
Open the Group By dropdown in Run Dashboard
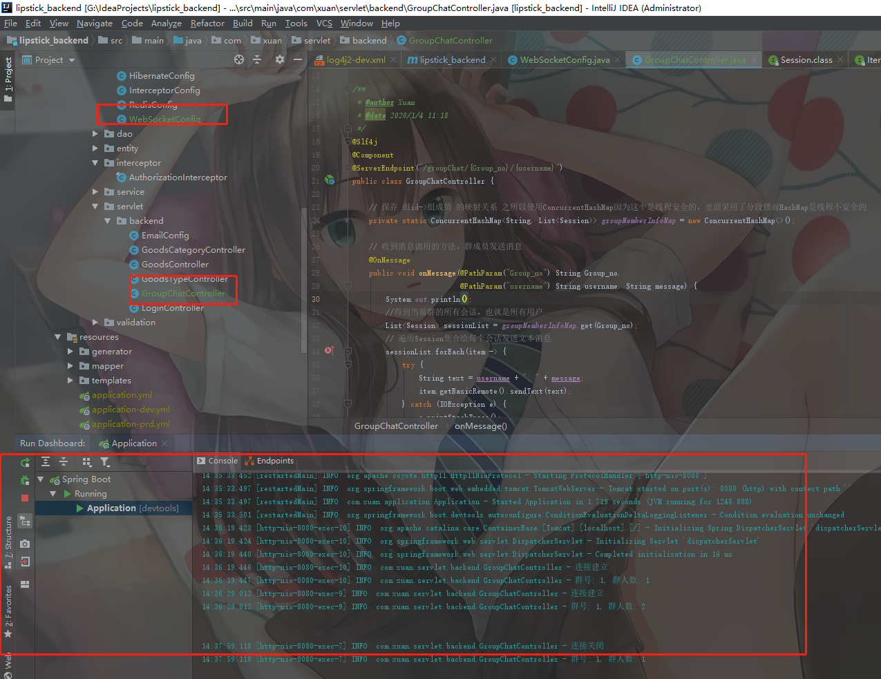pos(87,462)
